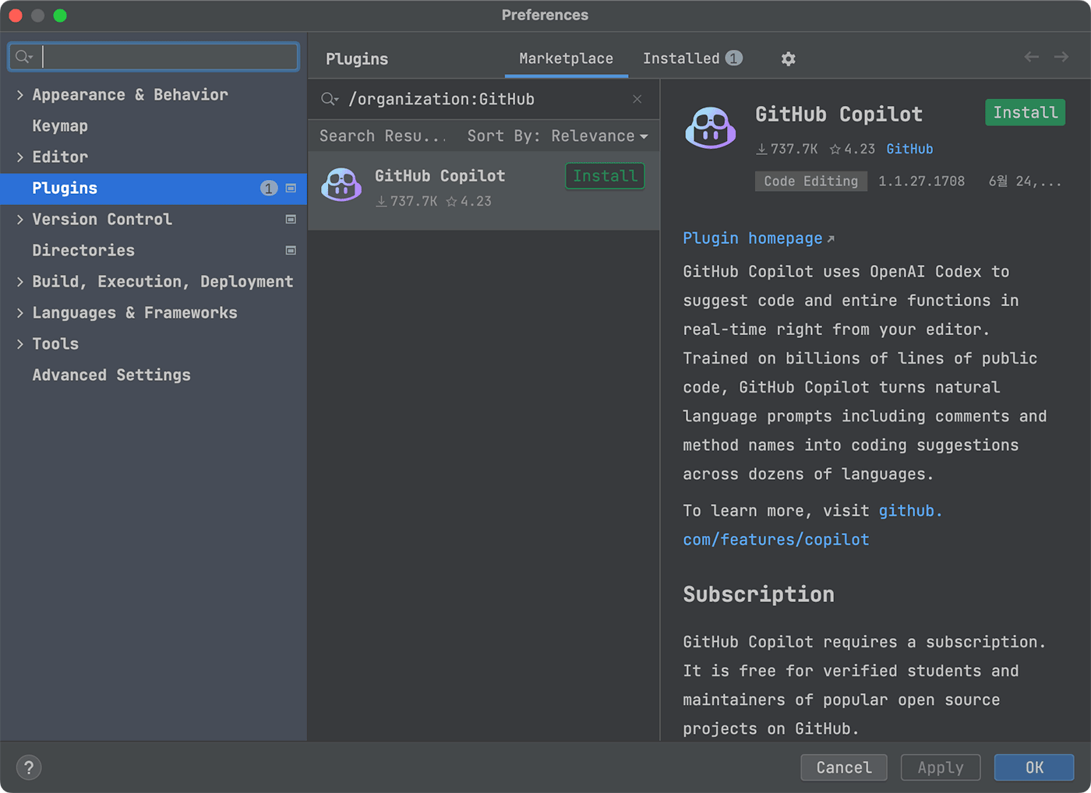This screenshot has width=1091, height=793.
Task: Expand Build, Execution, Deployment section
Action: (20, 282)
